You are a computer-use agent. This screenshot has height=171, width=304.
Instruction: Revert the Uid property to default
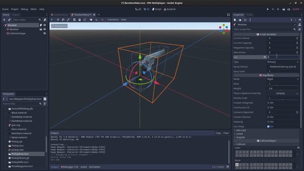click(x=265, y=57)
